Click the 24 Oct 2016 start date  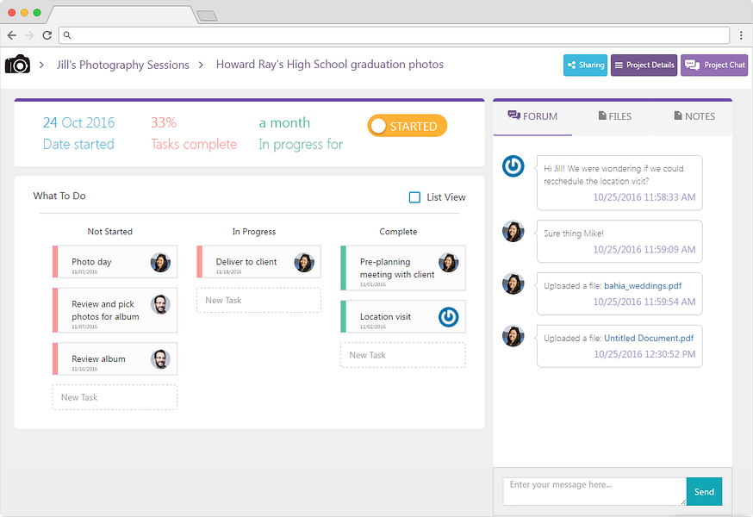(78, 122)
